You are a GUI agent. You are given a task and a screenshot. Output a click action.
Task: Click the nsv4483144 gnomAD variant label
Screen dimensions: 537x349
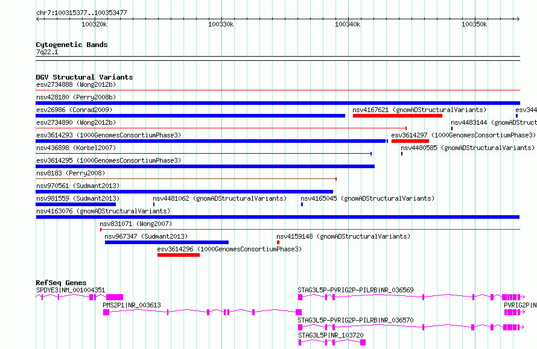(494, 122)
